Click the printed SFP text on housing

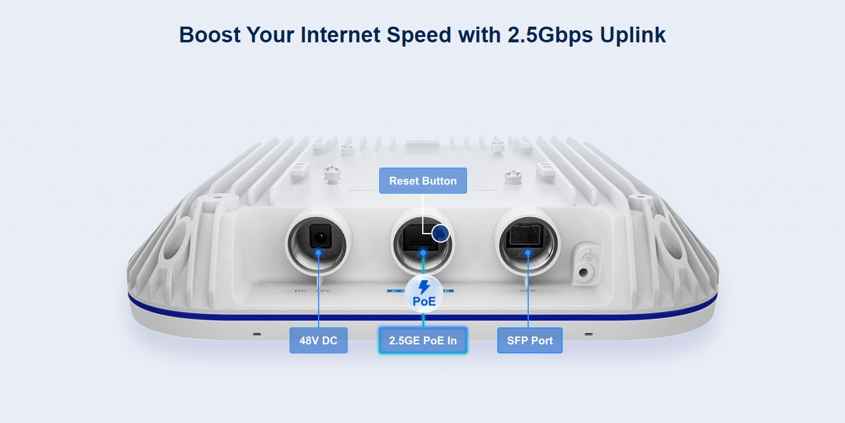tap(528, 290)
